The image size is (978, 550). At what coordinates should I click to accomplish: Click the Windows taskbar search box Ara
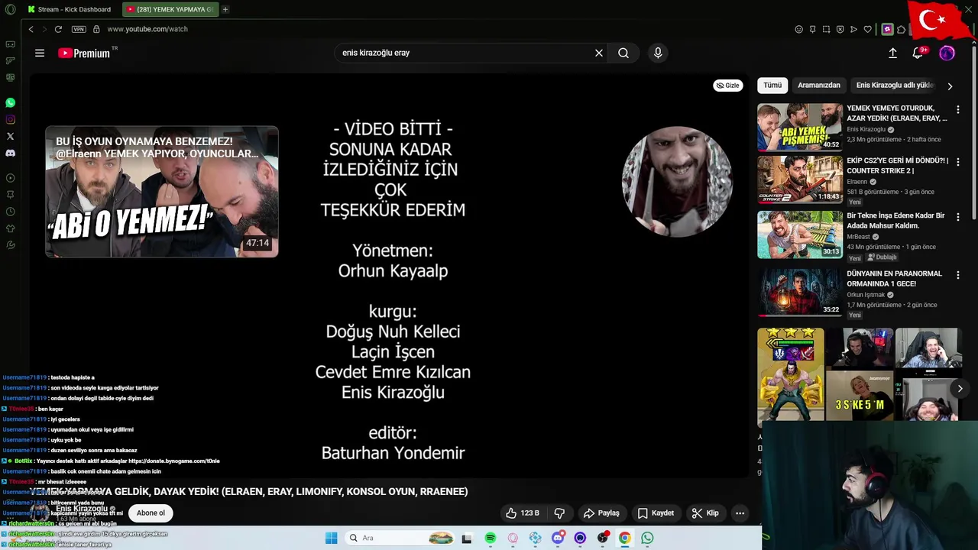(400, 538)
